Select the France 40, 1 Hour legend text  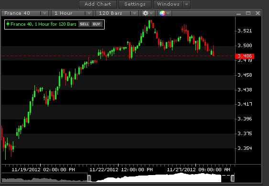tap(43, 24)
